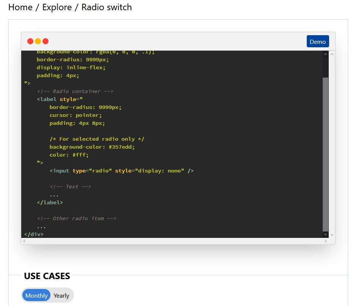Click the third traffic-light dot on the mock window

(45, 41)
